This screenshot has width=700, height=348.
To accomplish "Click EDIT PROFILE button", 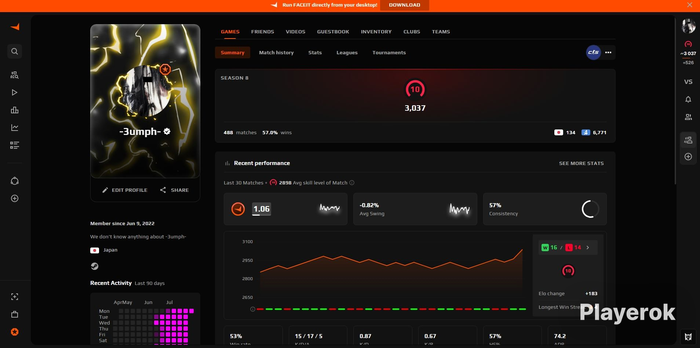I will point(125,190).
